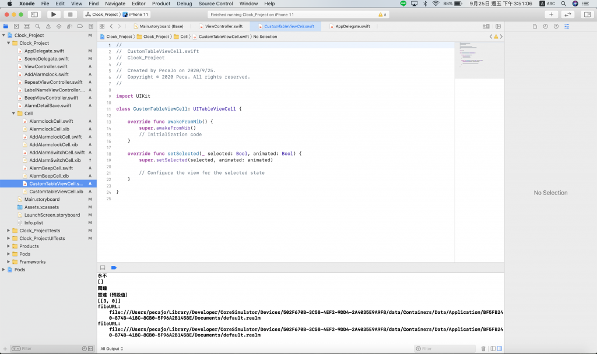Open Assets.xcassets in the navigator
Viewport: 597px width, 354px height.
tap(41, 207)
